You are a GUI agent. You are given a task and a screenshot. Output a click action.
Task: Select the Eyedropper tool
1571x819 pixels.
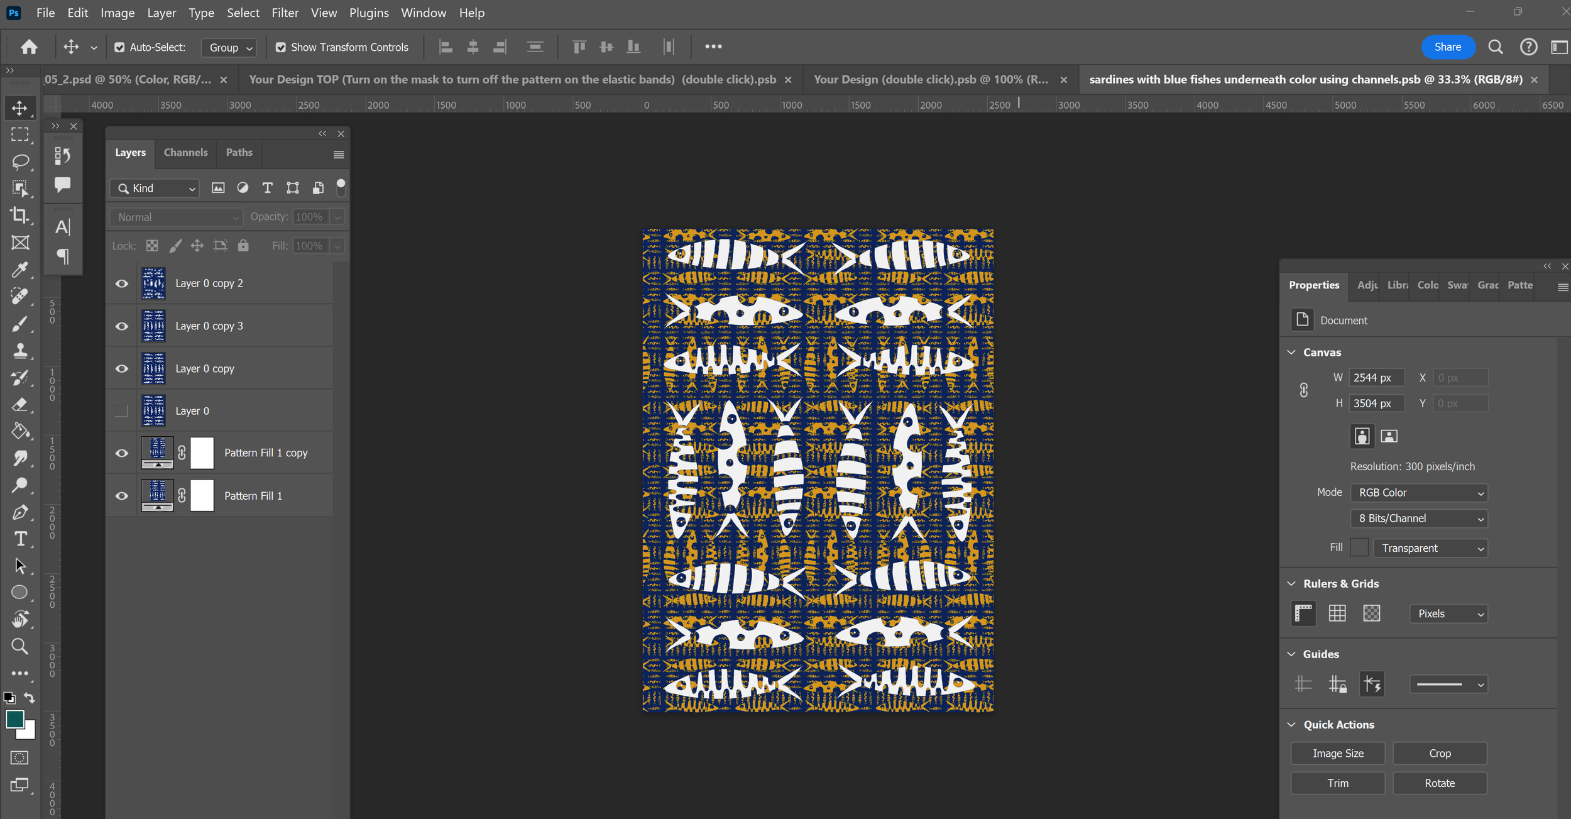(20, 270)
